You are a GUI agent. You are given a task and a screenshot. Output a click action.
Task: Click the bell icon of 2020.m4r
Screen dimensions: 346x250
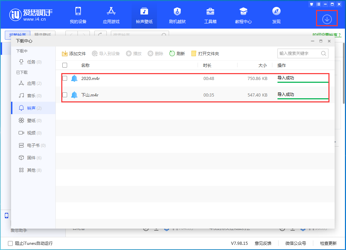pyautogui.click(x=74, y=78)
